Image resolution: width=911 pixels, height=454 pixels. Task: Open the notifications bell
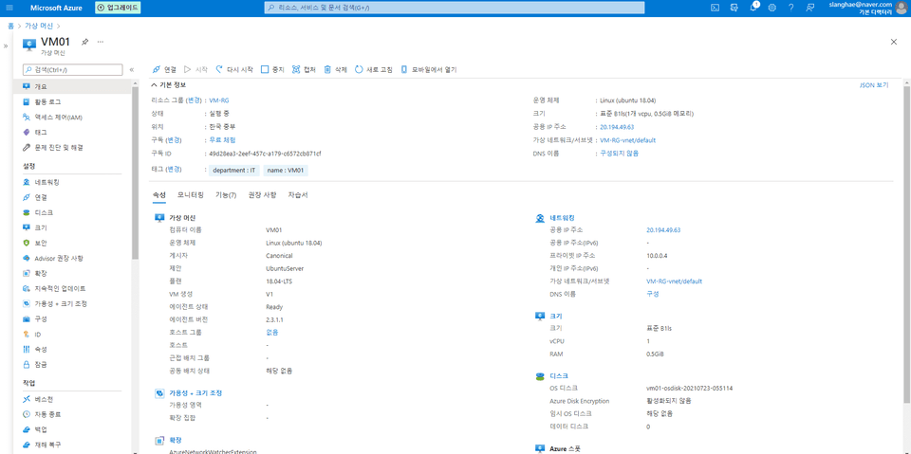click(753, 8)
